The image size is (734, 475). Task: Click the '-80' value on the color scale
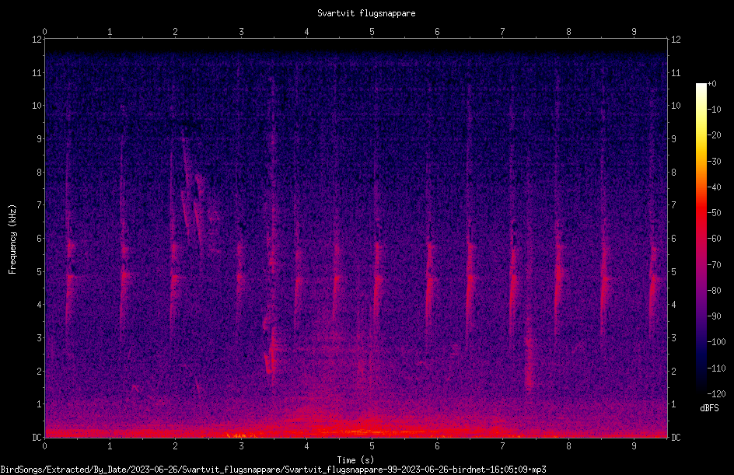coord(714,291)
